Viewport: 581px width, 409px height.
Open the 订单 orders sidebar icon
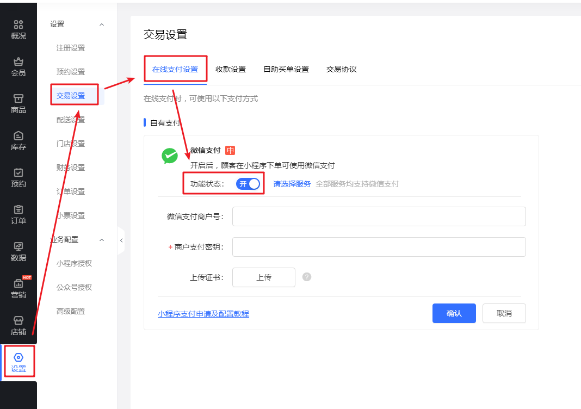[x=18, y=215]
